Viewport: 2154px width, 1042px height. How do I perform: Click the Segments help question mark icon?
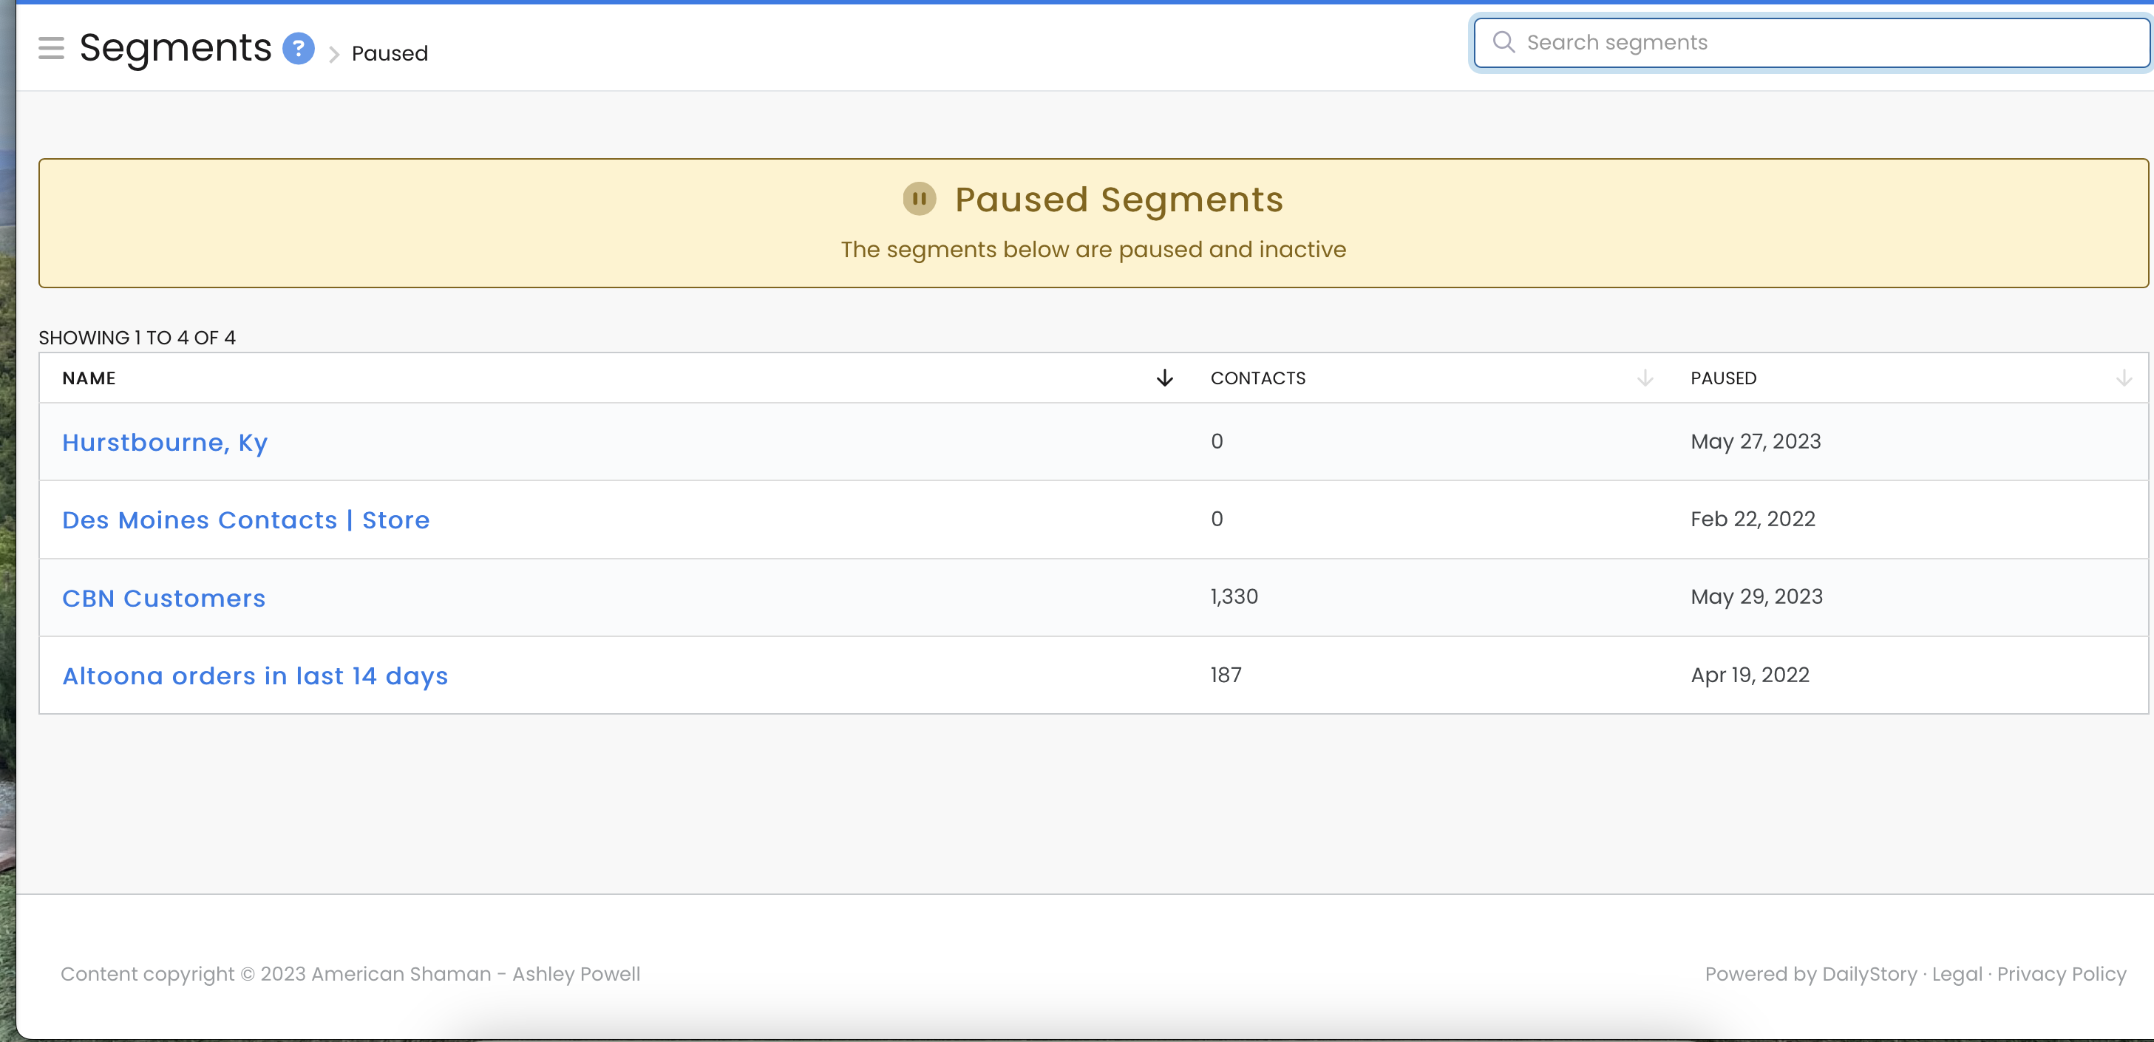(298, 49)
